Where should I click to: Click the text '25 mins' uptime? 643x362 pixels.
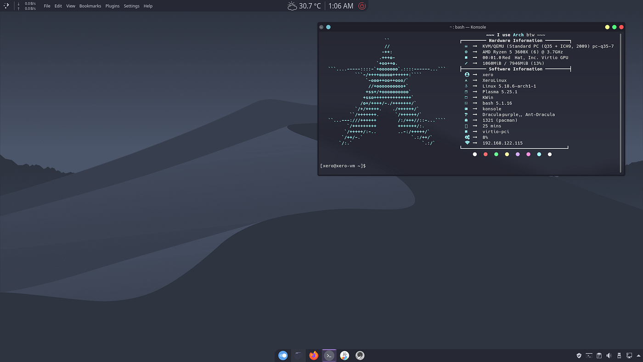(492, 126)
